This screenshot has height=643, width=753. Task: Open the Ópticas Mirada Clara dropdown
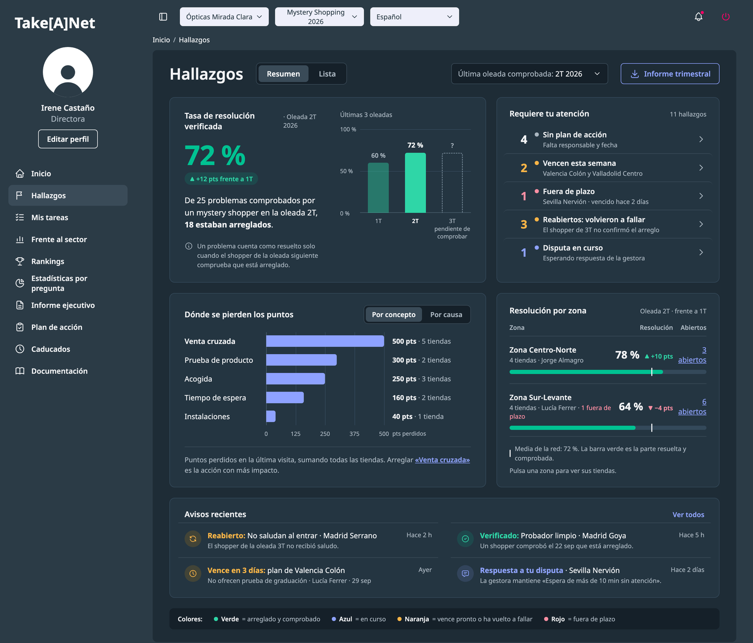coord(224,17)
